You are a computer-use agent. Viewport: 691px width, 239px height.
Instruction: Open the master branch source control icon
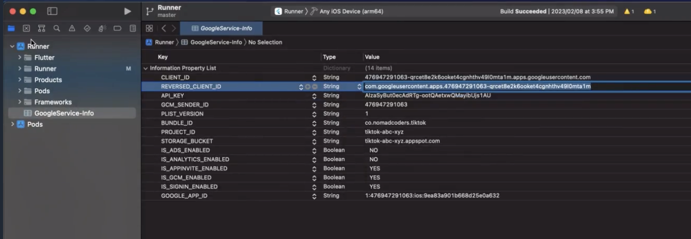pos(150,11)
